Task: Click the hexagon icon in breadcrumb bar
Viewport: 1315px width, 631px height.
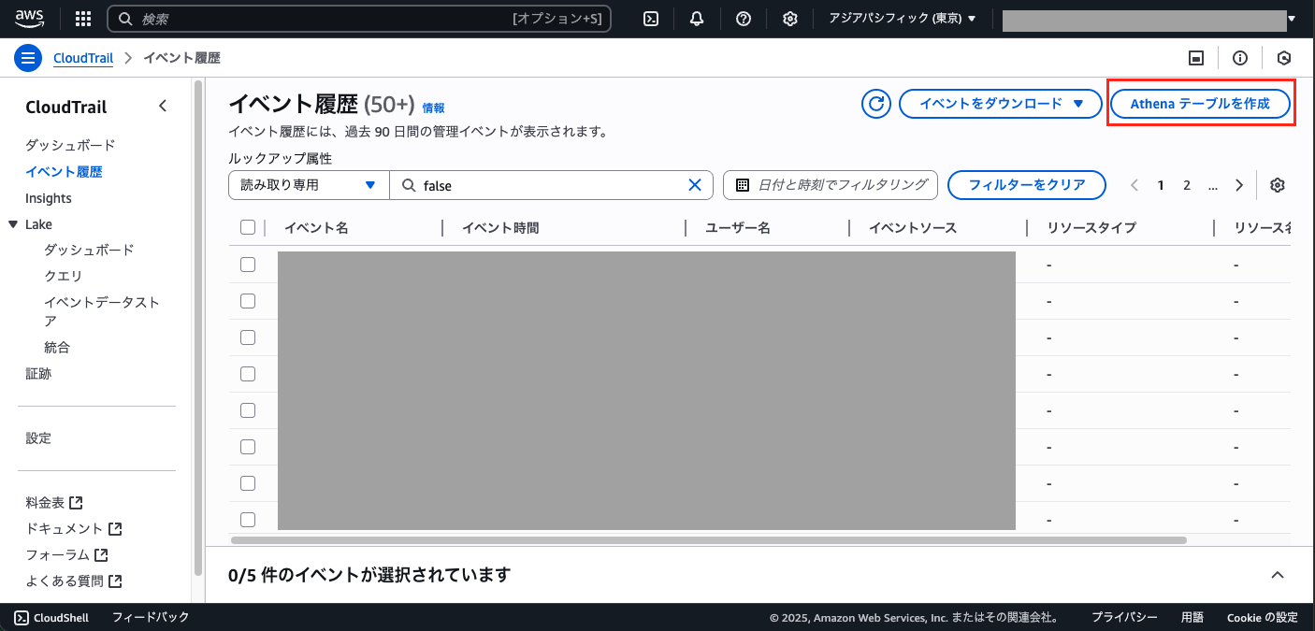Action: (1284, 58)
